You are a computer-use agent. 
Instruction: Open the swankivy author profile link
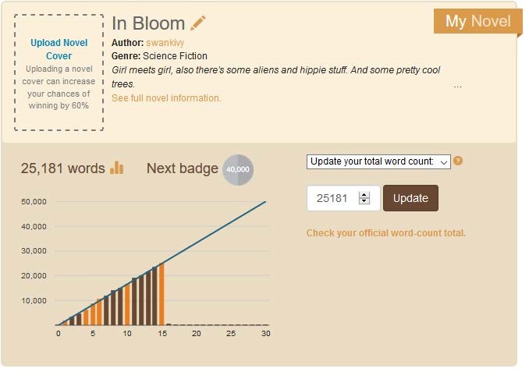click(165, 43)
